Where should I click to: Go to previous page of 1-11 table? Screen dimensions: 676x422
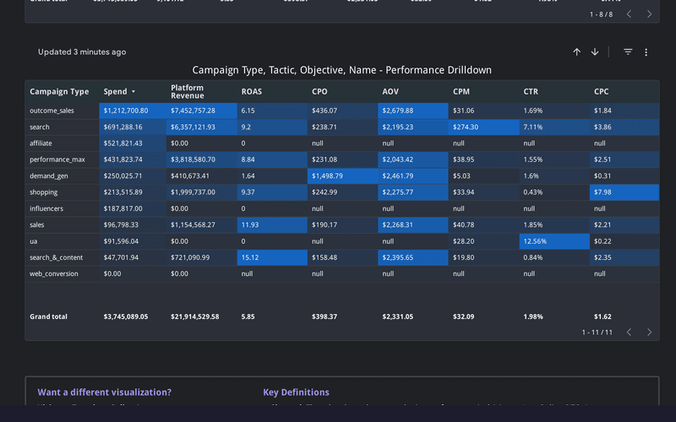[629, 333]
